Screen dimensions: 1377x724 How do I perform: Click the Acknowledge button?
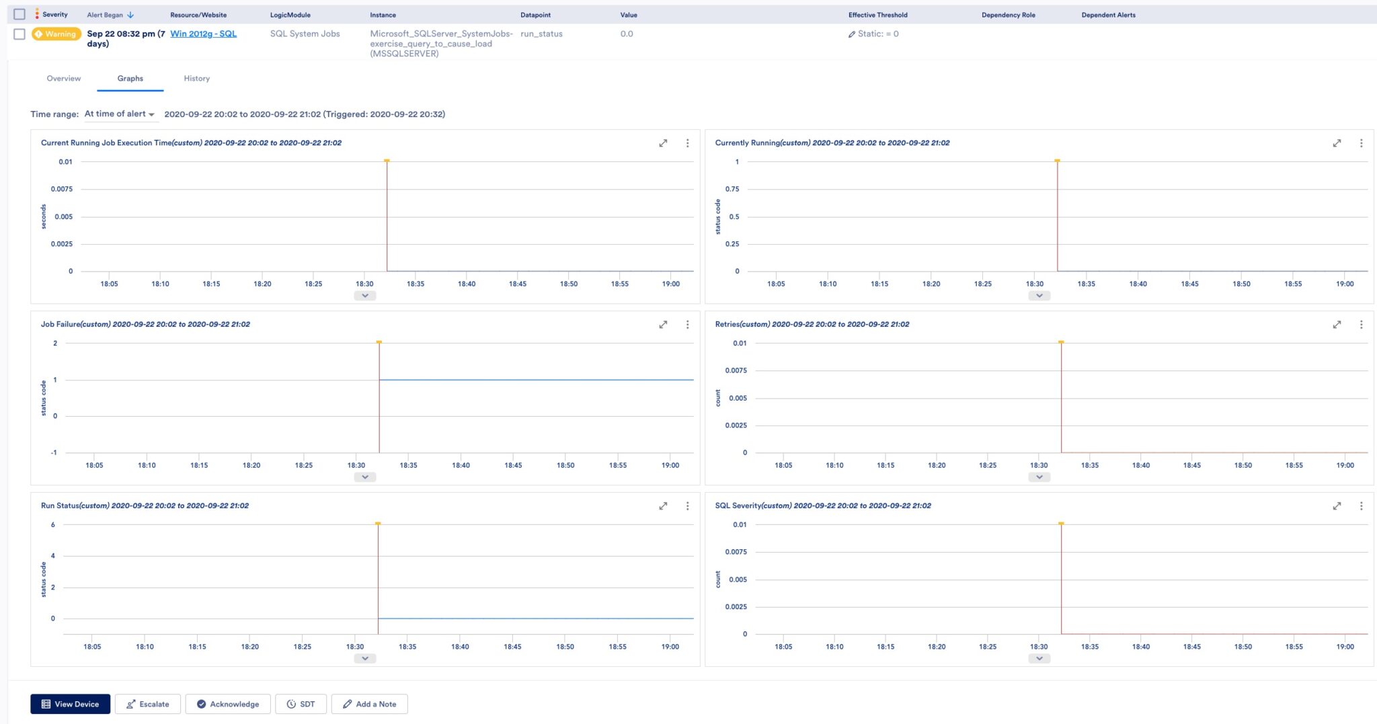point(228,704)
